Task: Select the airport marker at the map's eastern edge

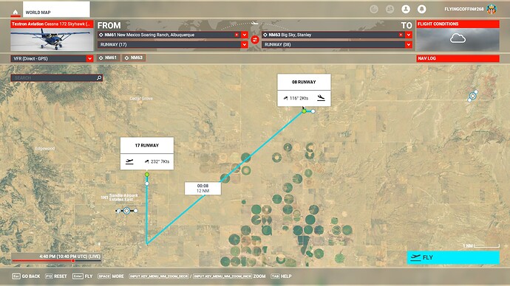Action: coord(472,96)
